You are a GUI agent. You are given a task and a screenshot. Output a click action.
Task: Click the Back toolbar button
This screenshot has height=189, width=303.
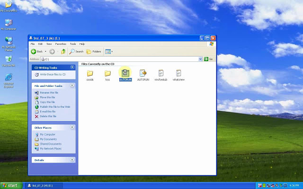(x=37, y=52)
